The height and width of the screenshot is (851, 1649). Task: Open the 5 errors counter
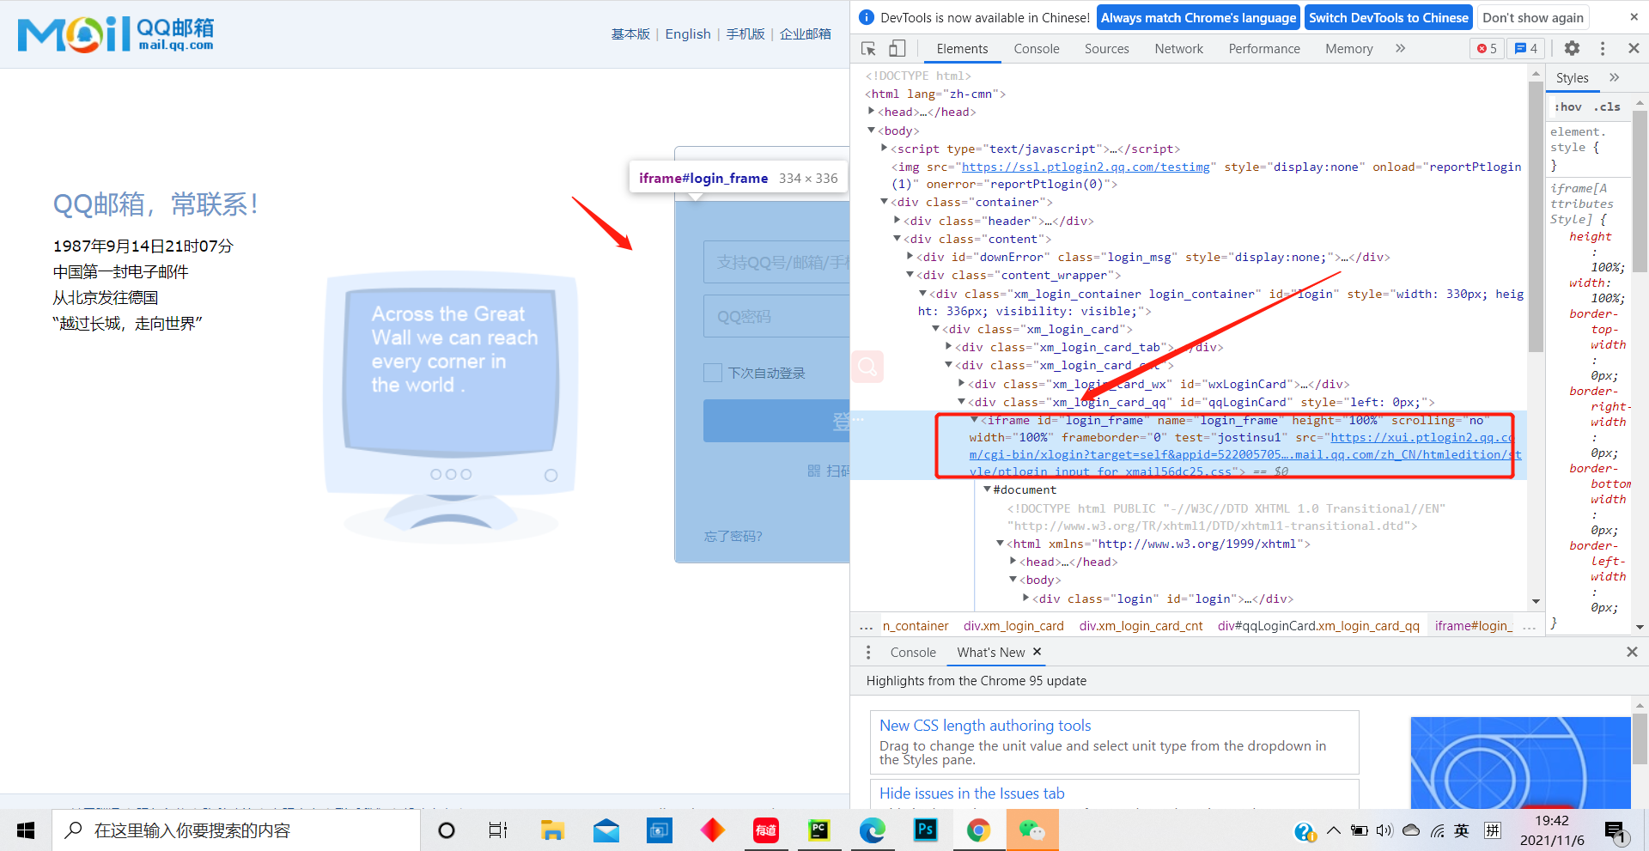point(1487,49)
